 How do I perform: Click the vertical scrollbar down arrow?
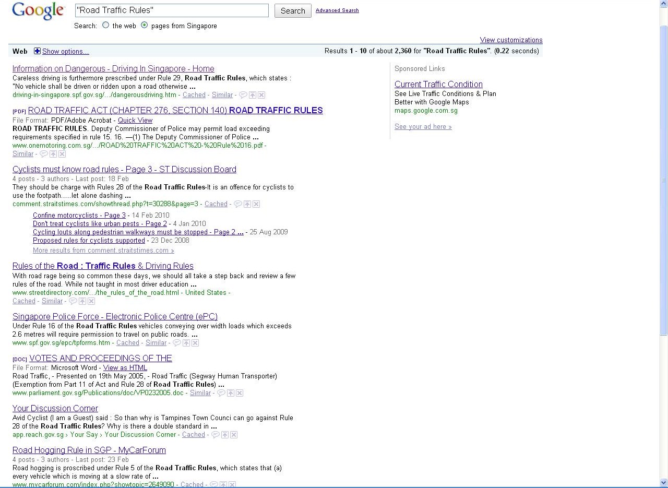click(663, 483)
